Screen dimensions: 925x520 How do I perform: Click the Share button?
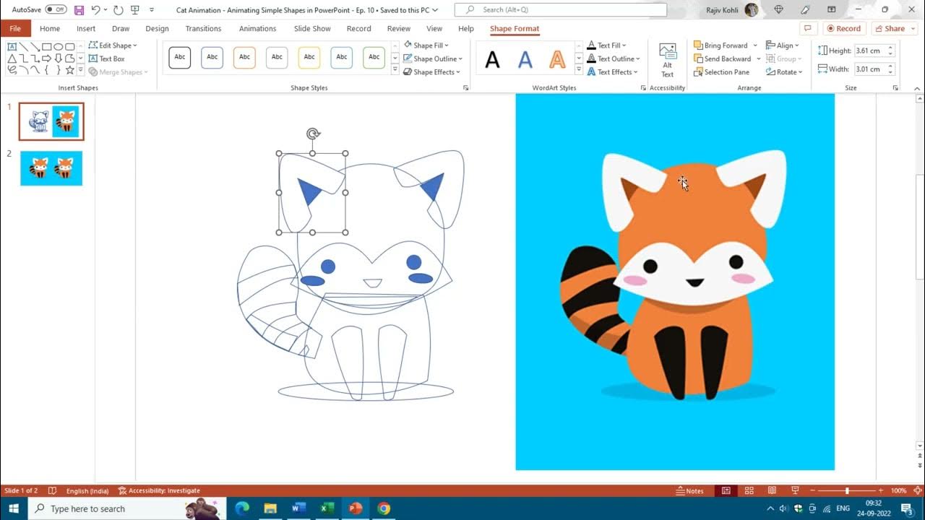tap(889, 29)
